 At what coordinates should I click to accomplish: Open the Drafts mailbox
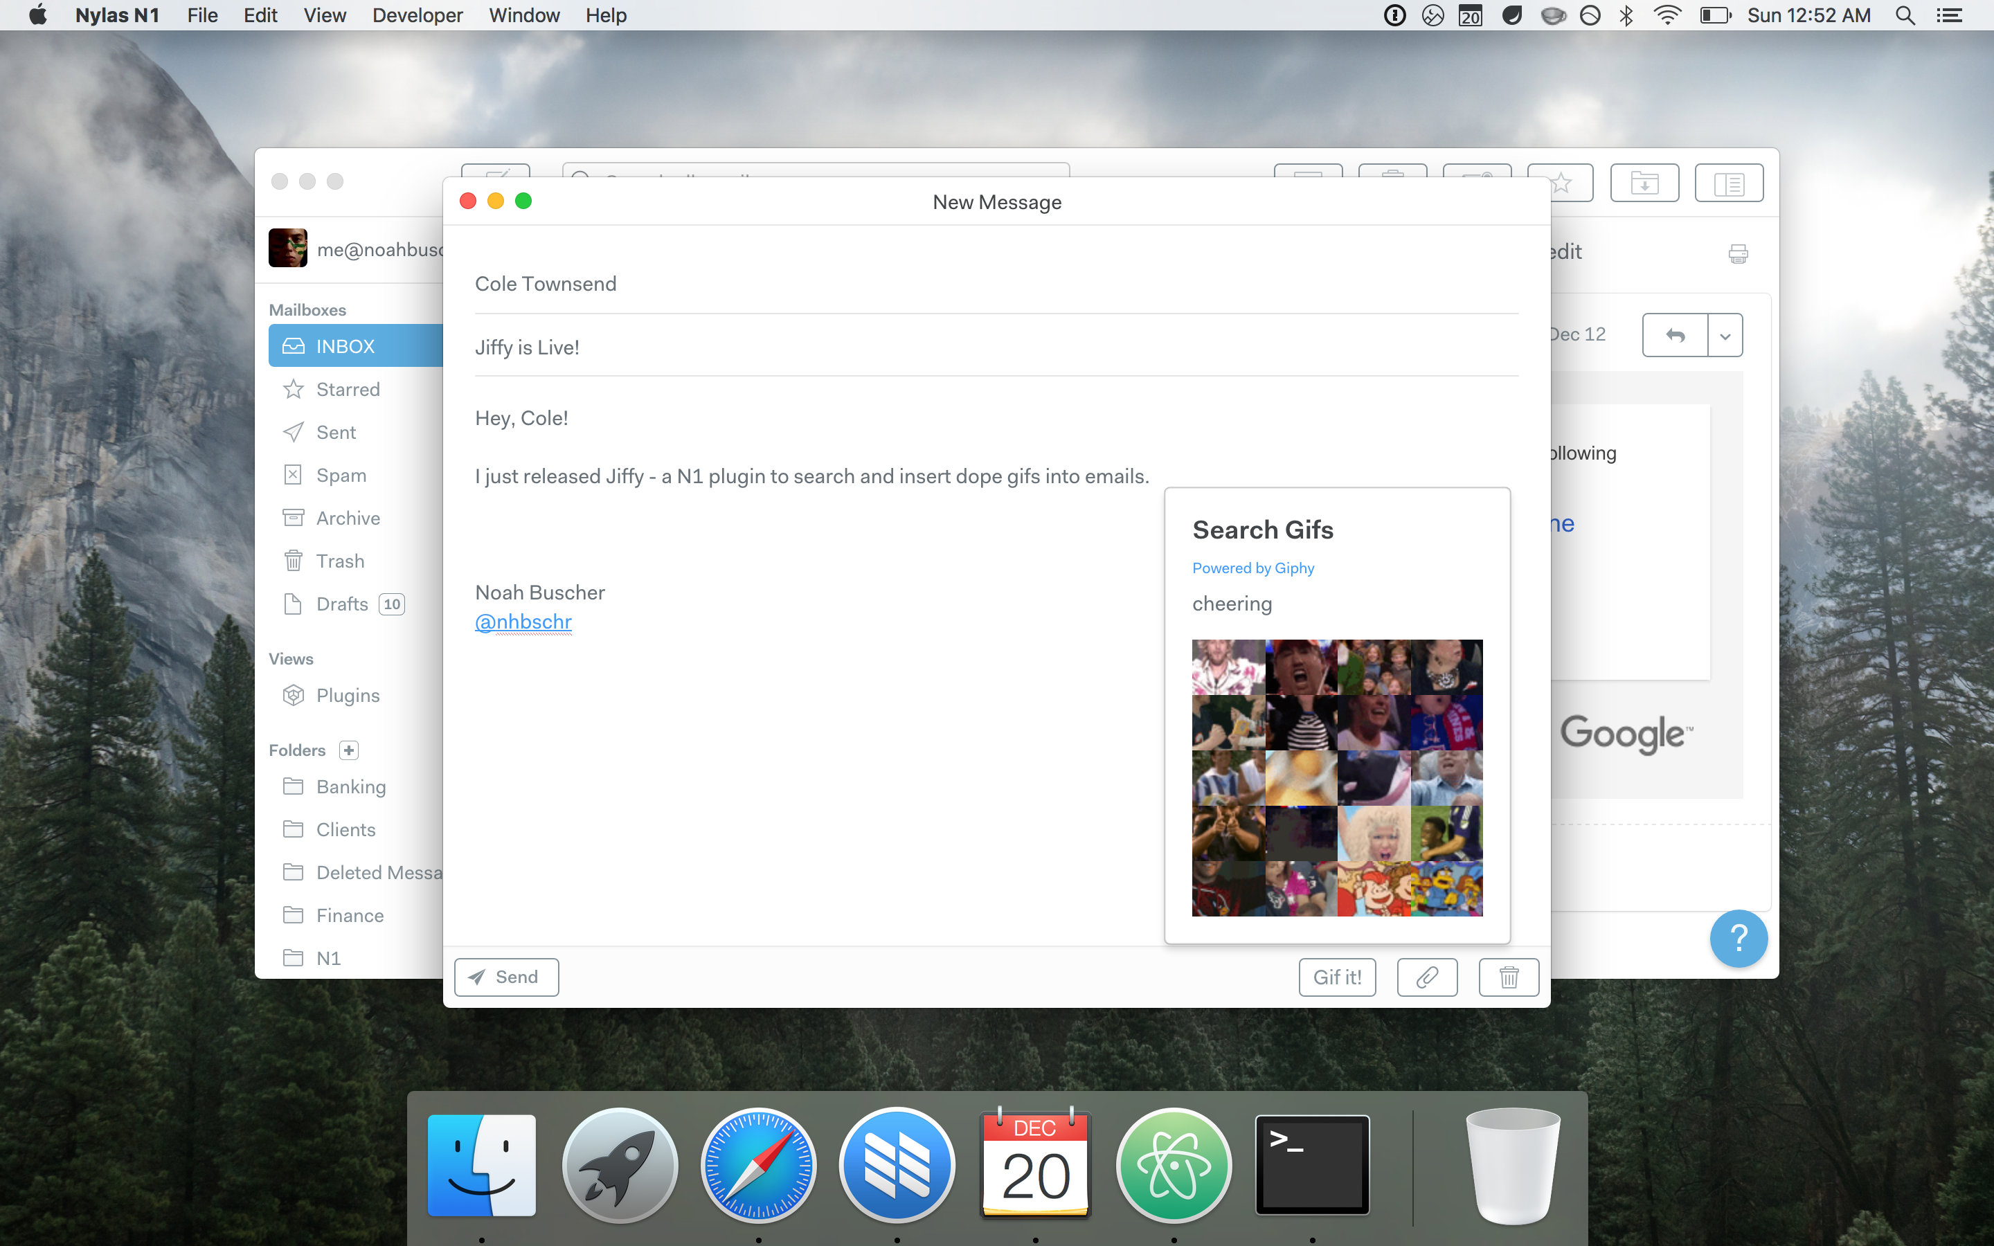341,604
